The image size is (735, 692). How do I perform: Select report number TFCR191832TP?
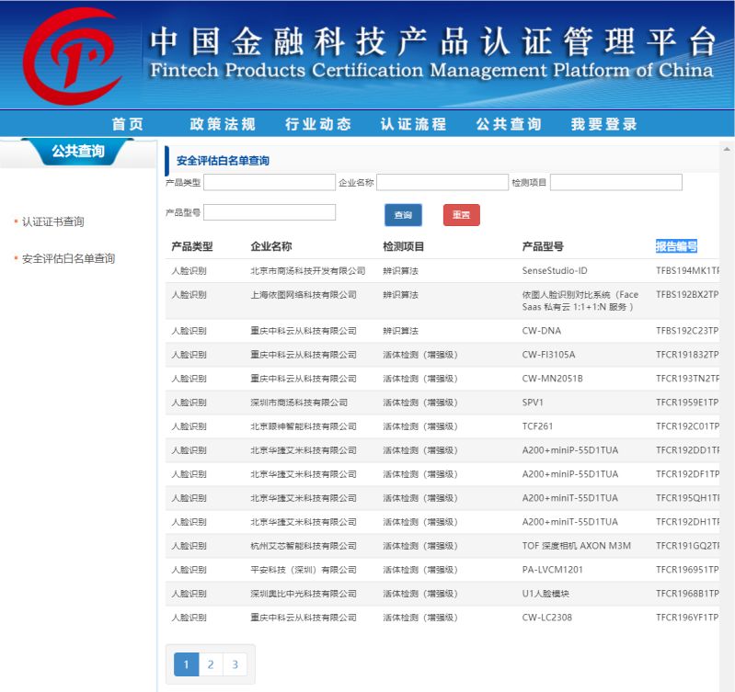pos(687,355)
